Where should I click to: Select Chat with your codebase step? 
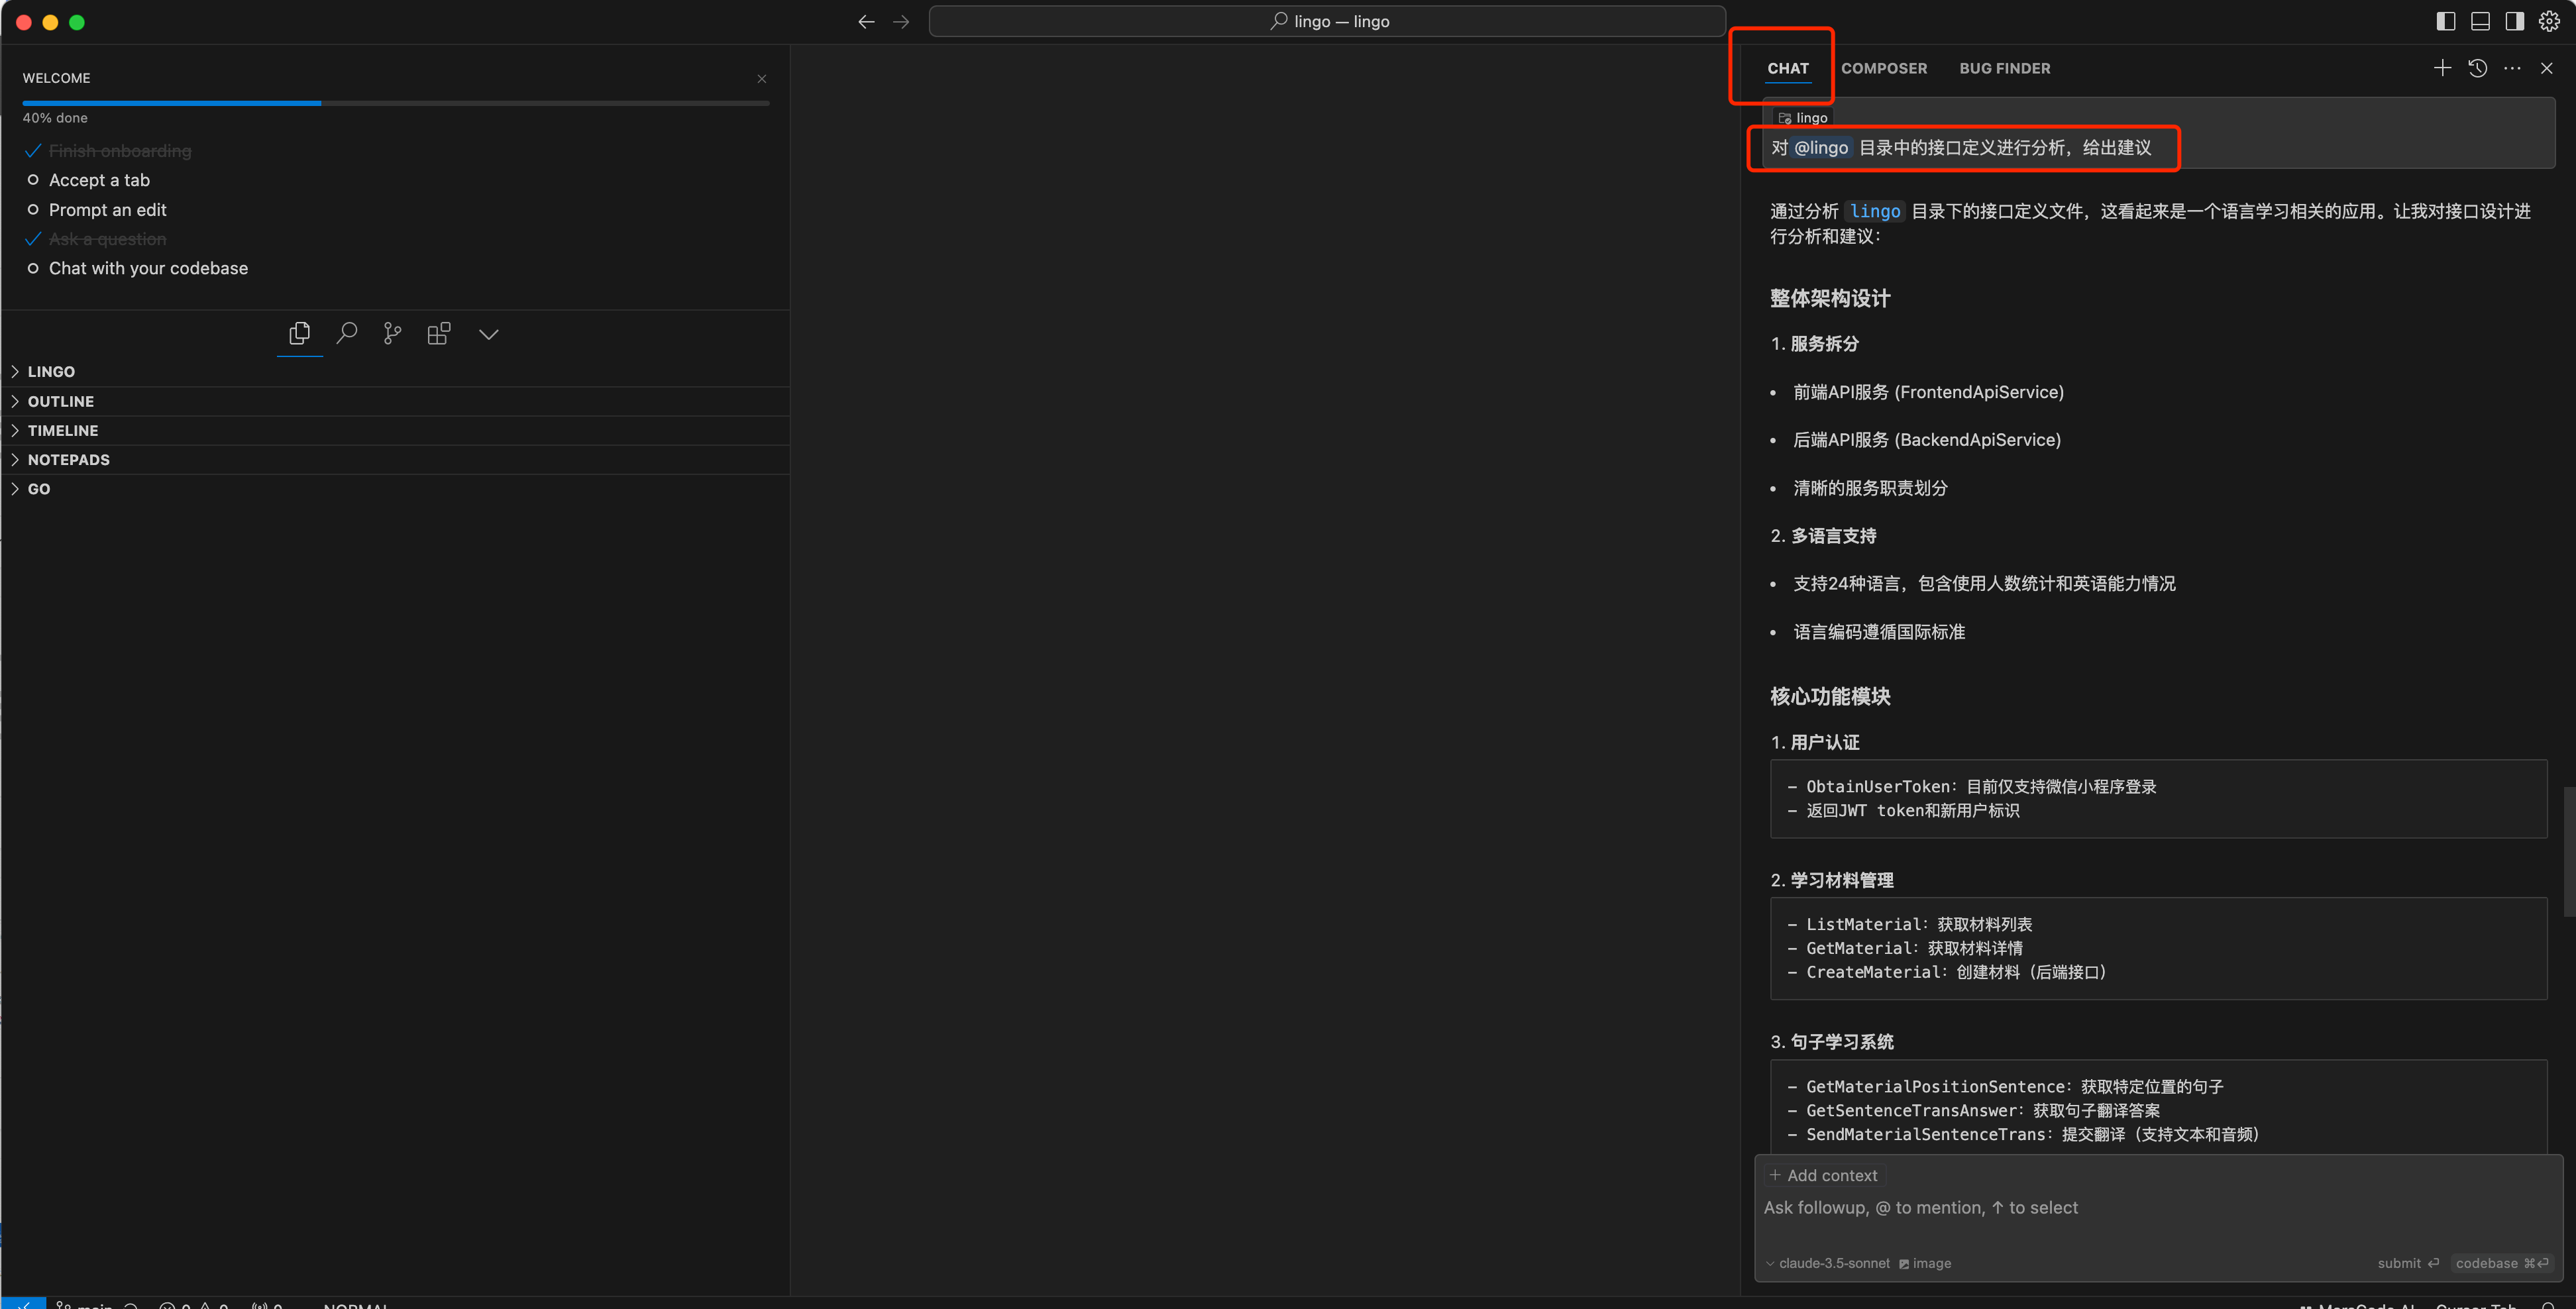[x=148, y=268]
